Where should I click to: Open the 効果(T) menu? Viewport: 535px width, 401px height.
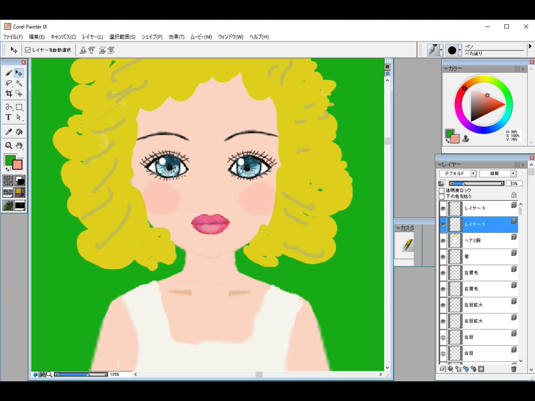pyautogui.click(x=176, y=37)
